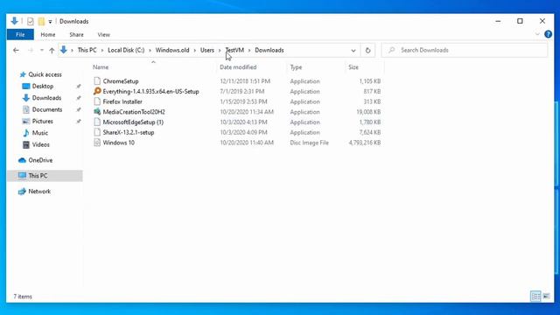Open the File ribbon tab
This screenshot has height=315, width=560.
tap(20, 35)
